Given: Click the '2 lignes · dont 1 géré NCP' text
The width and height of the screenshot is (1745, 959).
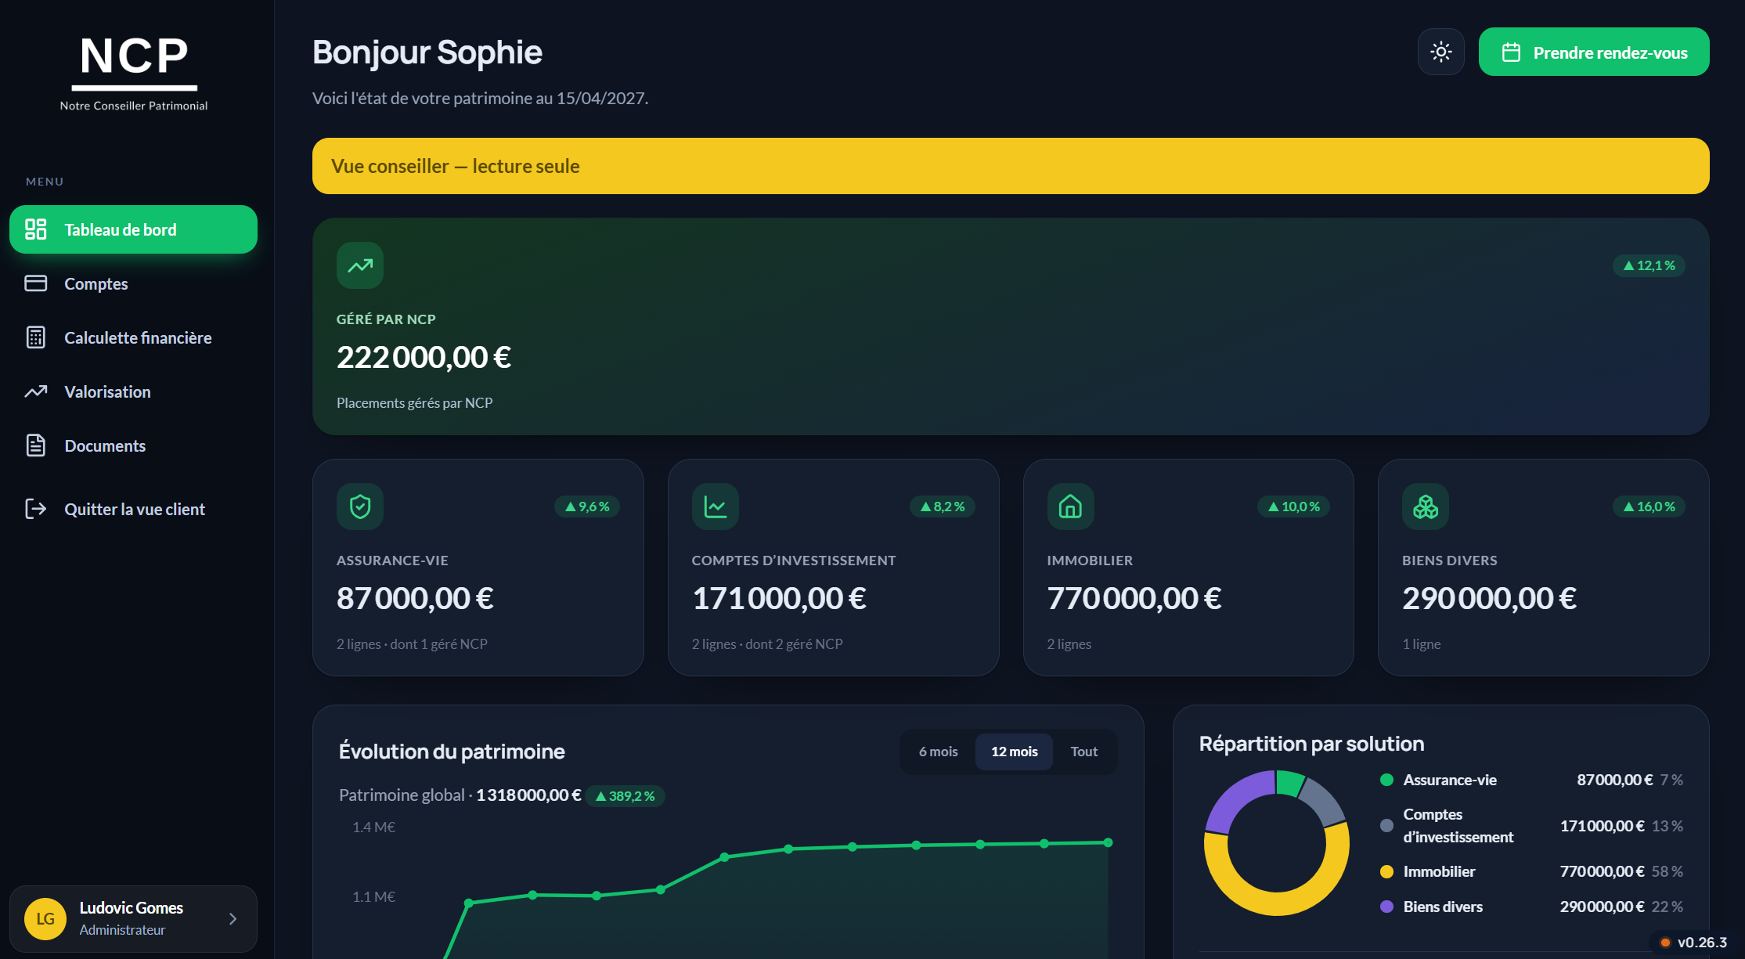Looking at the screenshot, I should [x=412, y=644].
